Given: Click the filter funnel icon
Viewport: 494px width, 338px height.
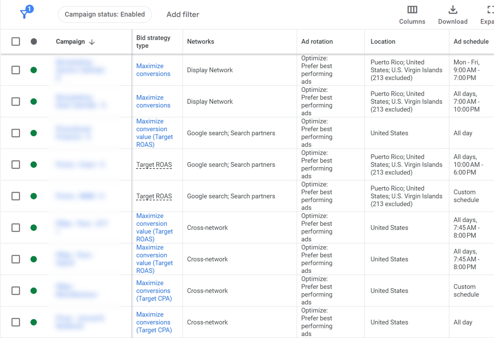Looking at the screenshot, I should click(x=25, y=14).
